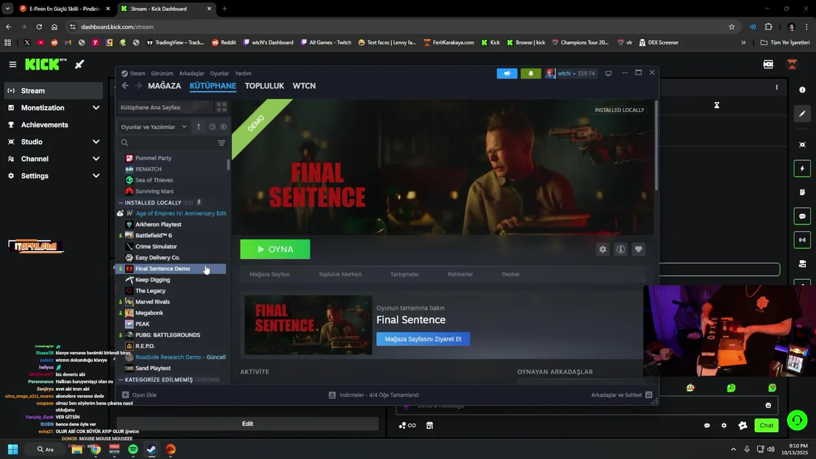Open Arkadaşlar menu in Steam
The height and width of the screenshot is (459, 816).
point(192,73)
